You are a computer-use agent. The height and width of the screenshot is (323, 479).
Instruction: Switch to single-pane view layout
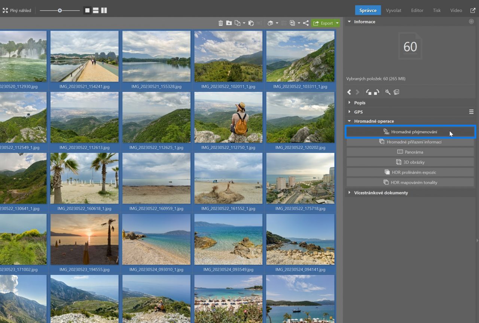pos(87,10)
